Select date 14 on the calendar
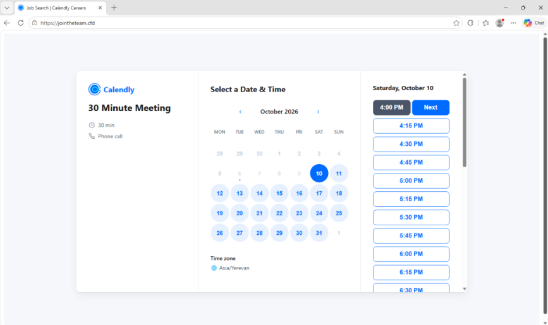Screen dimensions: 548x325 point(259,193)
